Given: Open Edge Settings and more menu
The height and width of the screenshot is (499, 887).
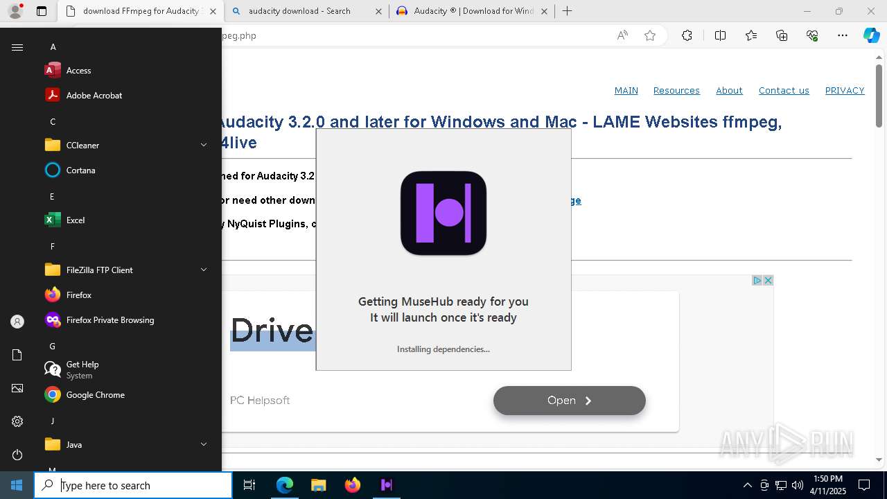Looking at the screenshot, I should pos(843,35).
